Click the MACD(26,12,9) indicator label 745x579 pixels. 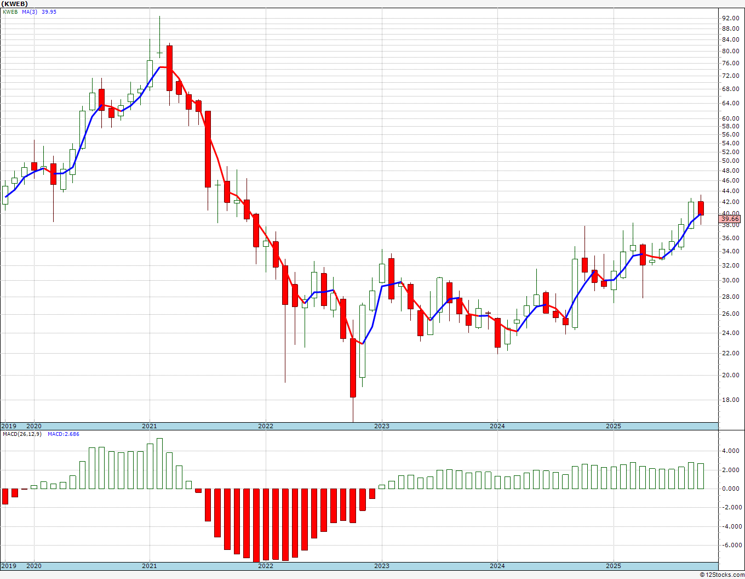coord(23,434)
